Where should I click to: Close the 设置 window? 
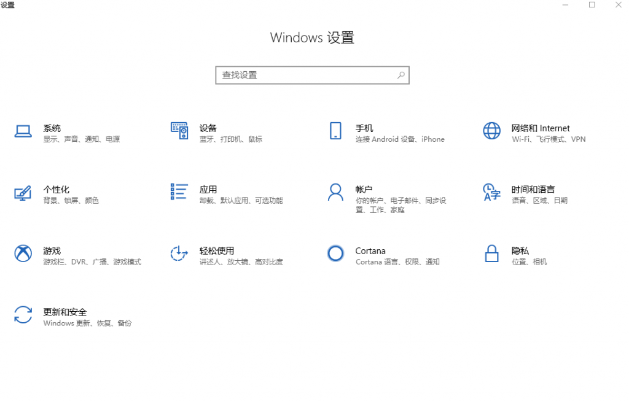[x=618, y=5]
